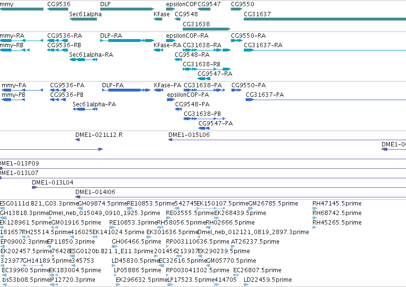Select protein CG9550-PA
Image resolution: width=406 pixels, height=287 pixels.
tap(237, 90)
